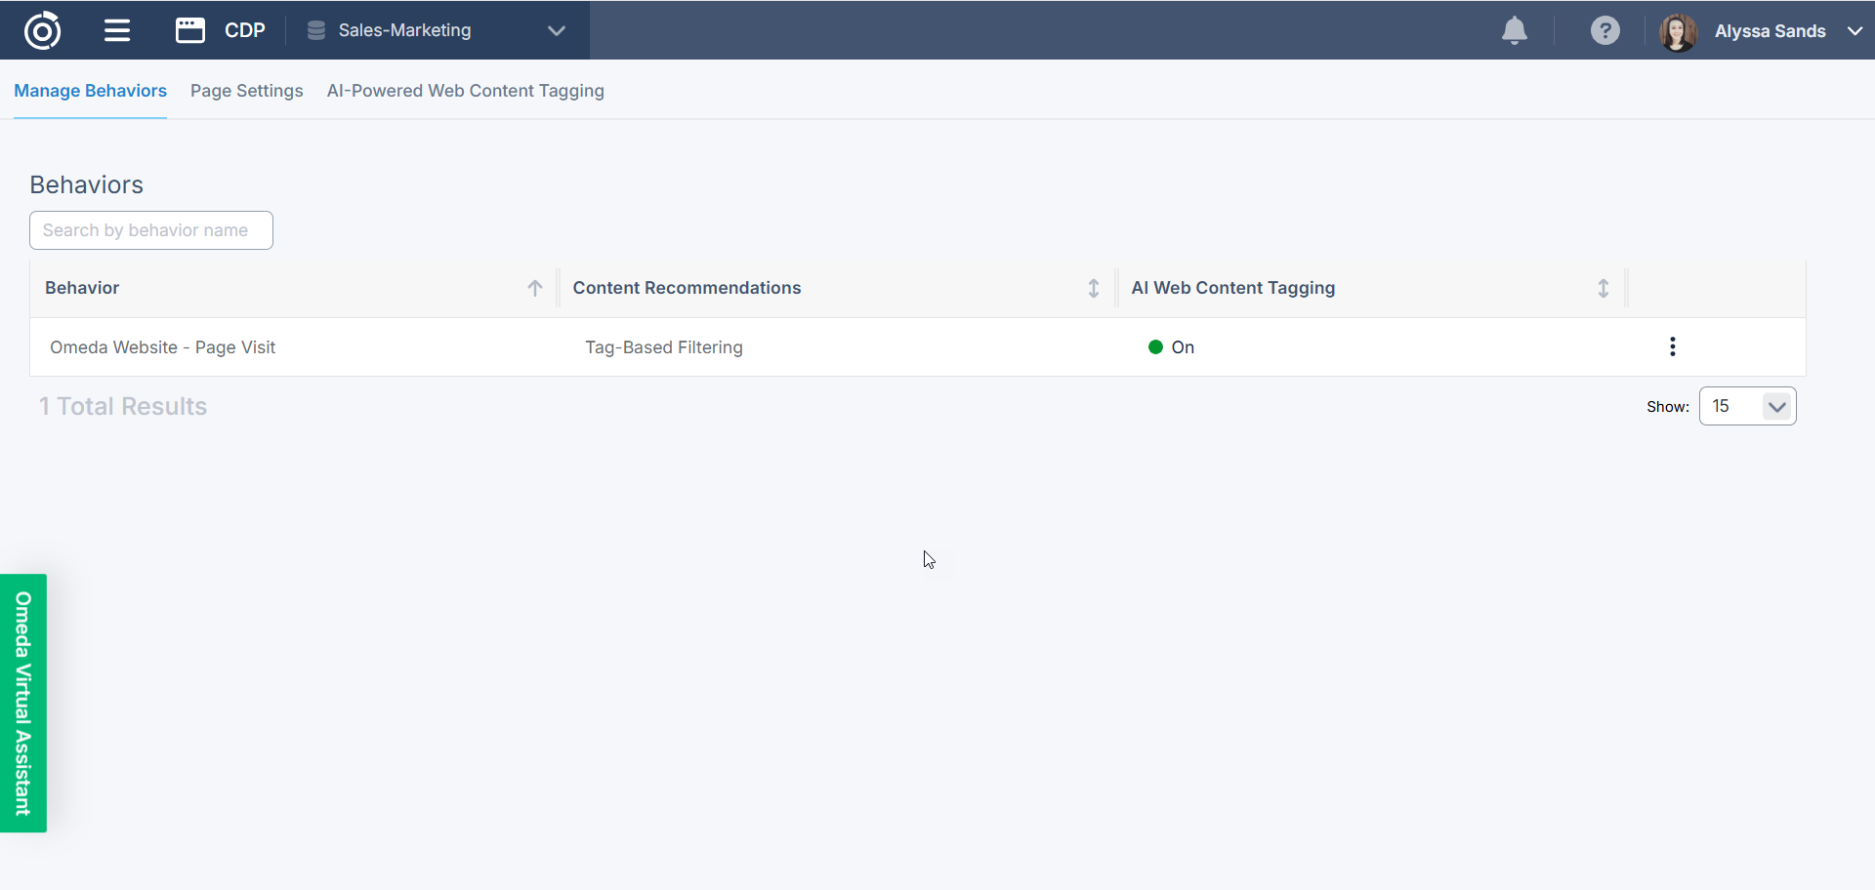
Task: Switch to the Page Settings tab
Action: (246, 91)
